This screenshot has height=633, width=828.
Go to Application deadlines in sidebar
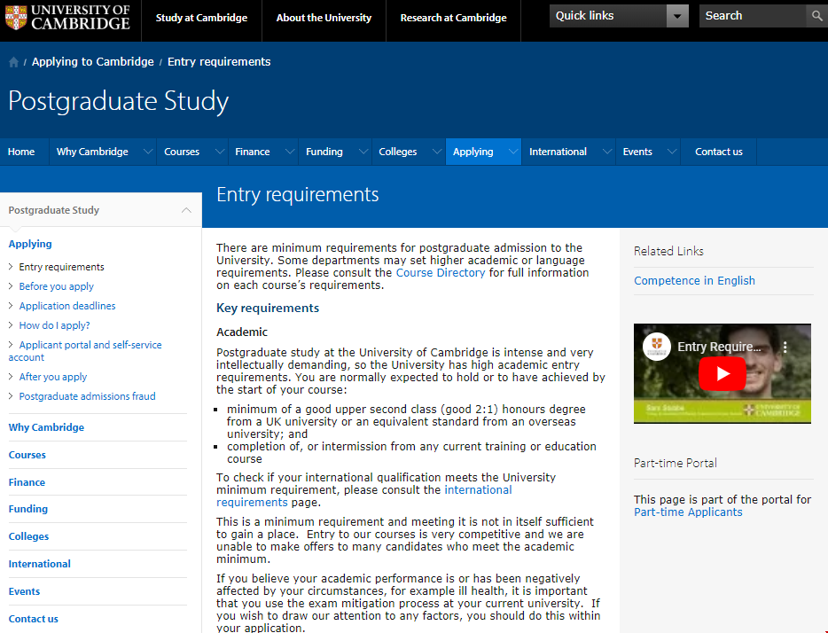pos(67,306)
